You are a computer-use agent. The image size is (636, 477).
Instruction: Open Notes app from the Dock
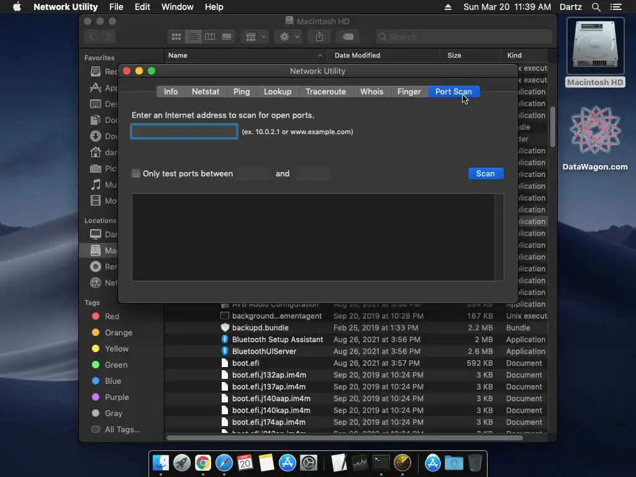coord(266,463)
